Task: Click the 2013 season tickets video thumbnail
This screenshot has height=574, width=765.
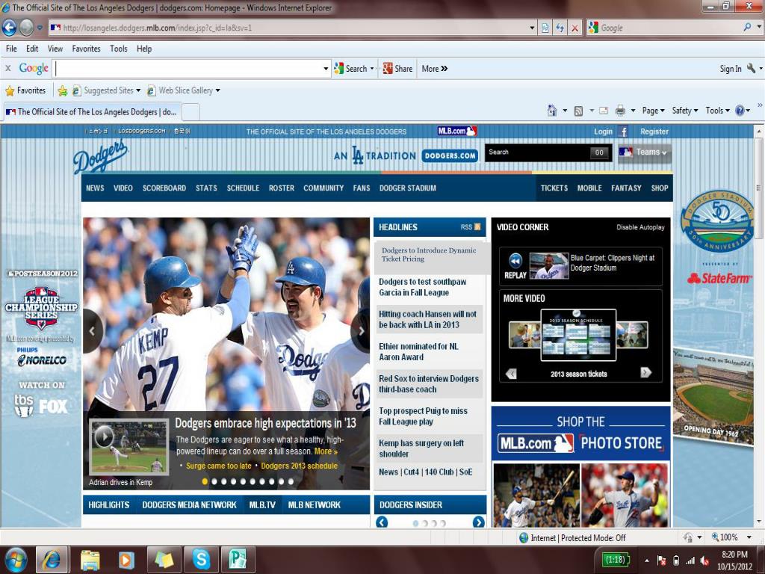Action: 578,335
